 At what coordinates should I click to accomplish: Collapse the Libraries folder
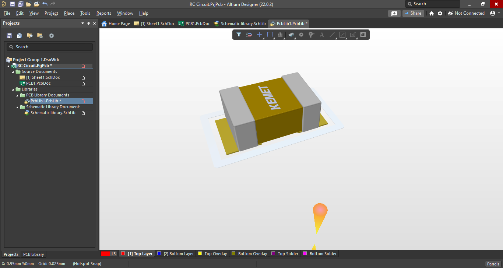coord(13,89)
